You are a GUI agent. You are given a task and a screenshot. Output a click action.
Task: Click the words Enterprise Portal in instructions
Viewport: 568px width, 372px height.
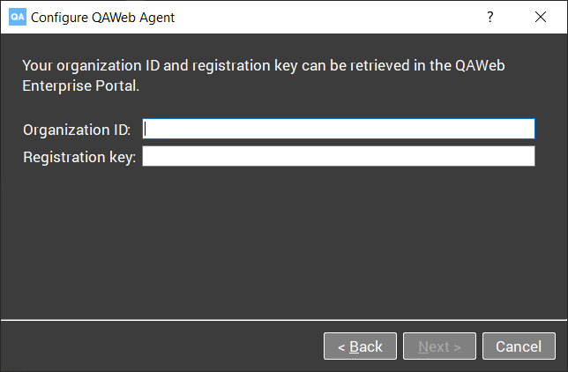[x=80, y=86]
